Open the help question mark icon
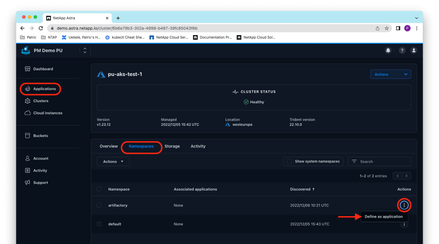The width and height of the screenshot is (439, 244). (402, 50)
